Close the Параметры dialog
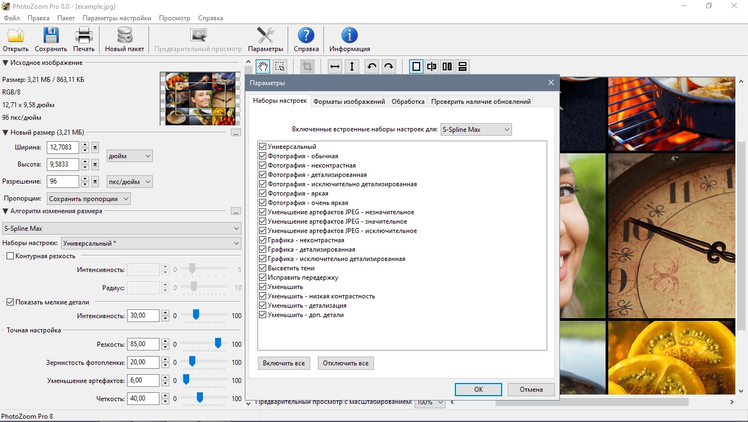 551,82
